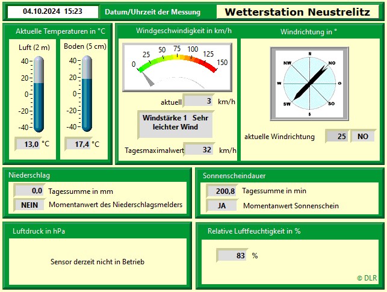
Task: Click the current wind speed field
Action: 198,101
